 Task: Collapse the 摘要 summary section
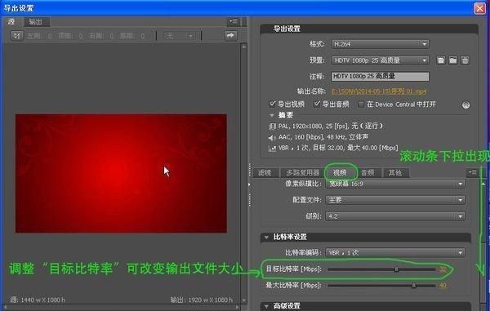(272, 115)
